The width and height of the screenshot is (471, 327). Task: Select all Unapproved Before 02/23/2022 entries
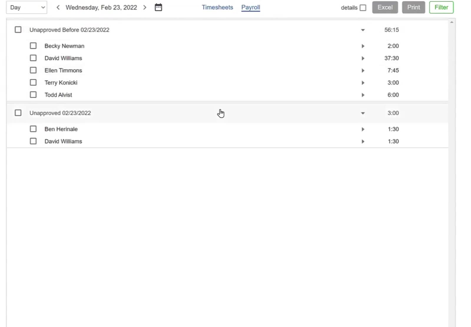click(18, 30)
